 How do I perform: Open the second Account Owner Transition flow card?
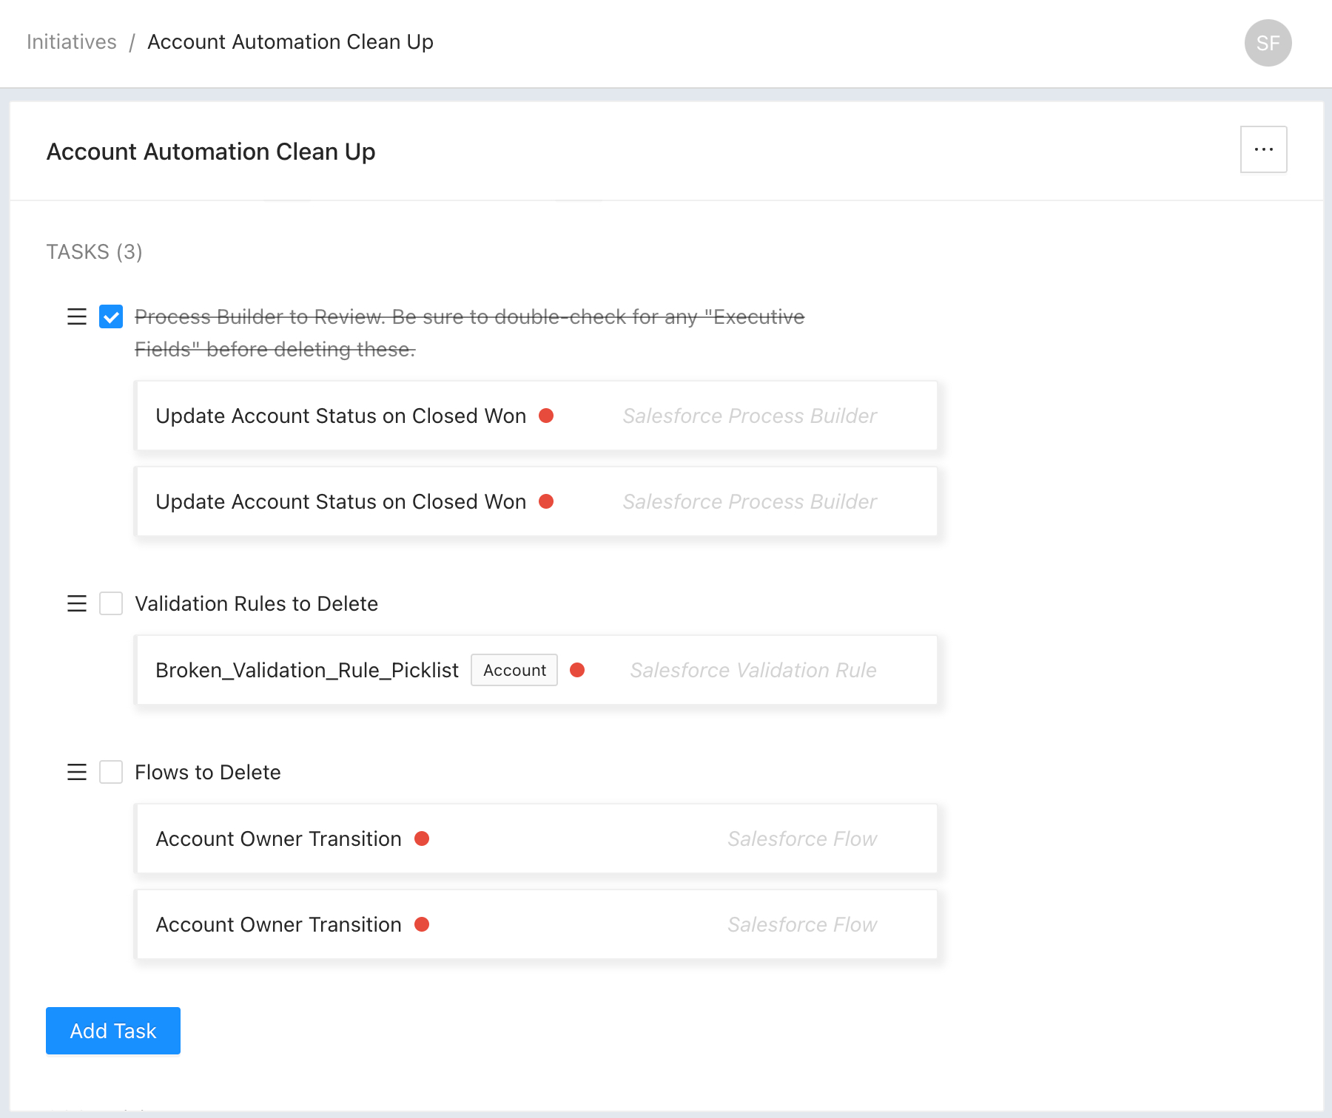(278, 925)
